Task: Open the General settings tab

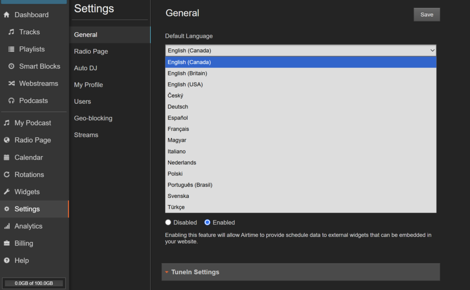Action: pyautogui.click(x=110, y=35)
